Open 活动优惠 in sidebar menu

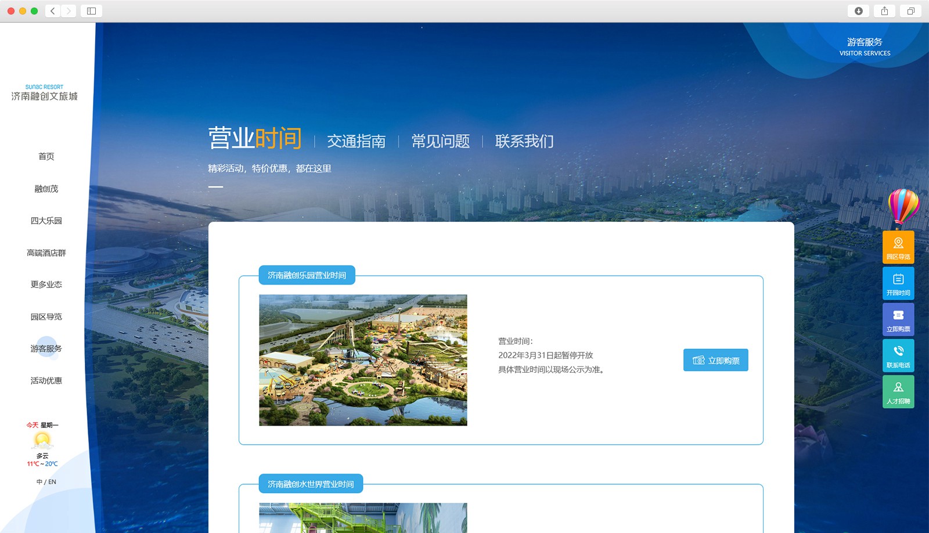click(46, 380)
